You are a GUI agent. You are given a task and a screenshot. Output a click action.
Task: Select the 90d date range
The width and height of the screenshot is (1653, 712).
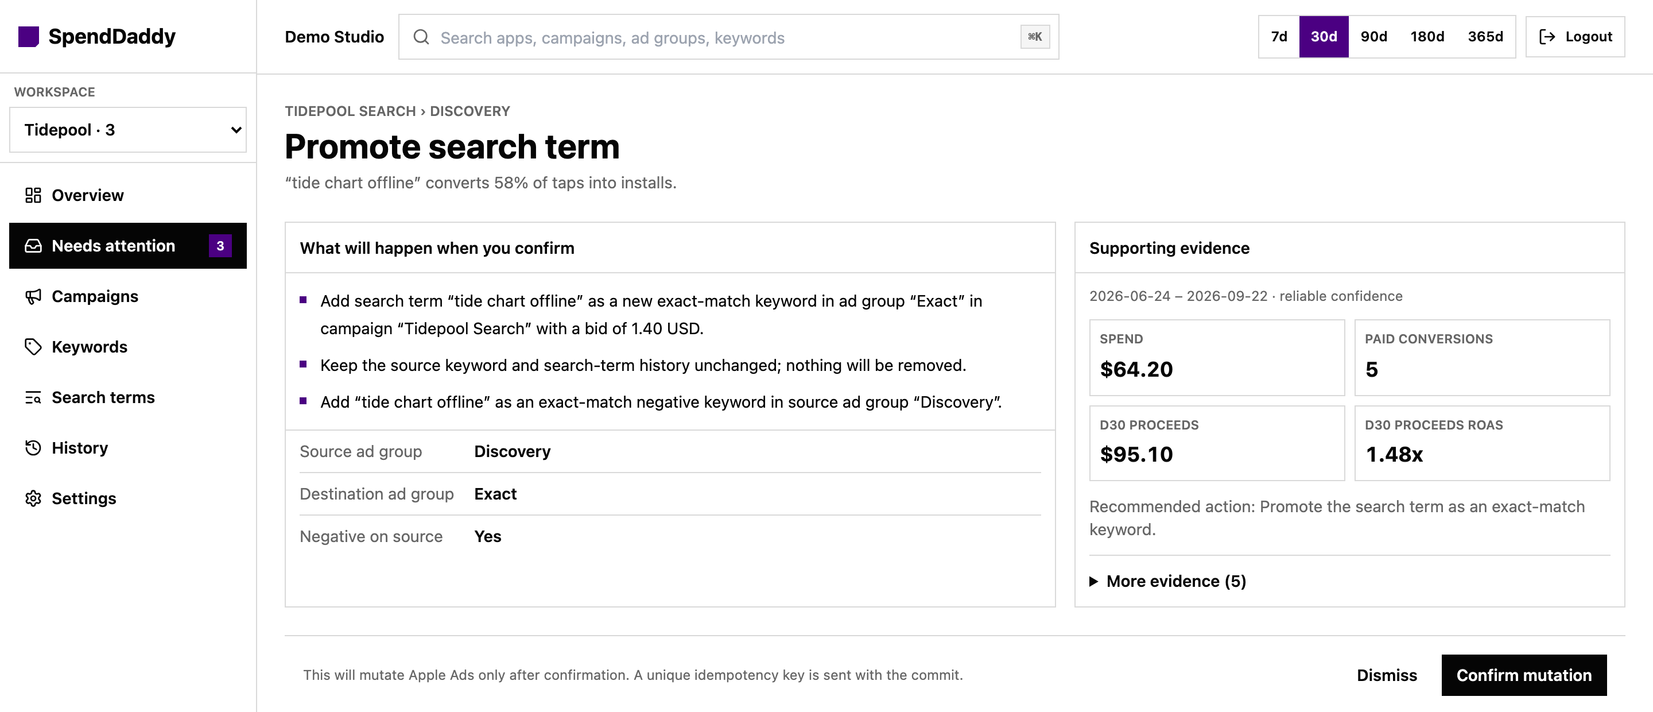pyautogui.click(x=1374, y=37)
